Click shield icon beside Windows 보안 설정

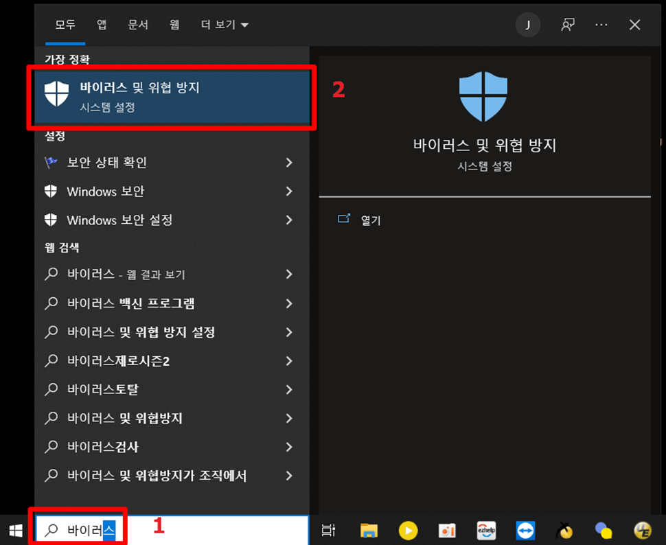51,220
